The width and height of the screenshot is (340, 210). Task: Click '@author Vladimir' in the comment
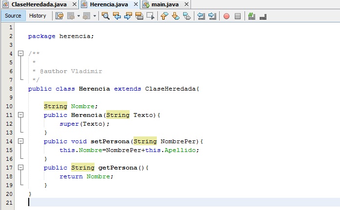[71, 71]
